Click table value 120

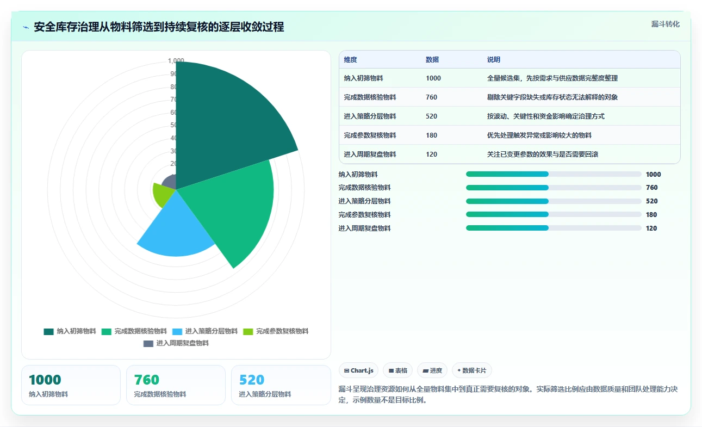(432, 154)
